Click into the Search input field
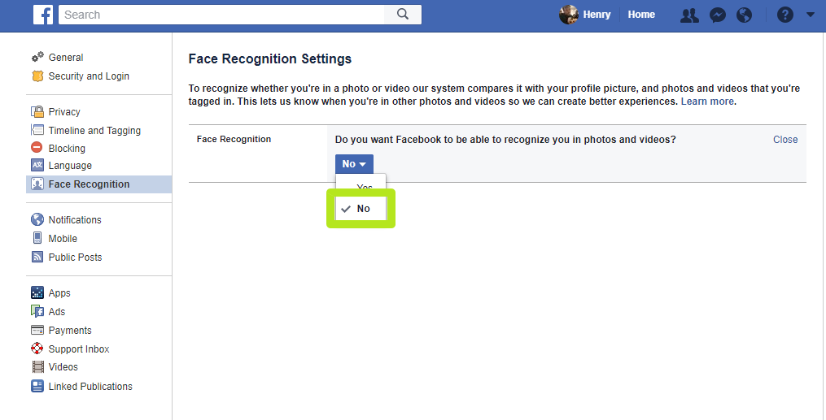The height and width of the screenshot is (420, 826). 220,15
